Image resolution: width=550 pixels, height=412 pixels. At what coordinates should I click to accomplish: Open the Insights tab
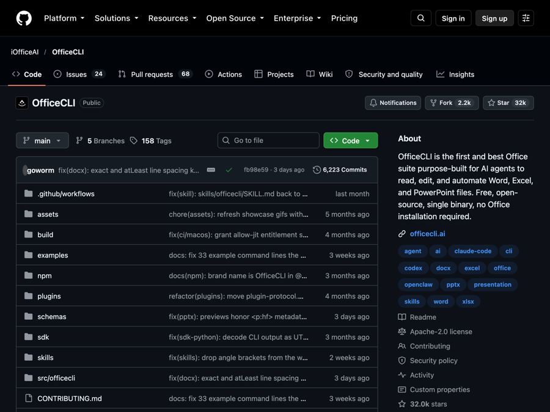click(455, 74)
